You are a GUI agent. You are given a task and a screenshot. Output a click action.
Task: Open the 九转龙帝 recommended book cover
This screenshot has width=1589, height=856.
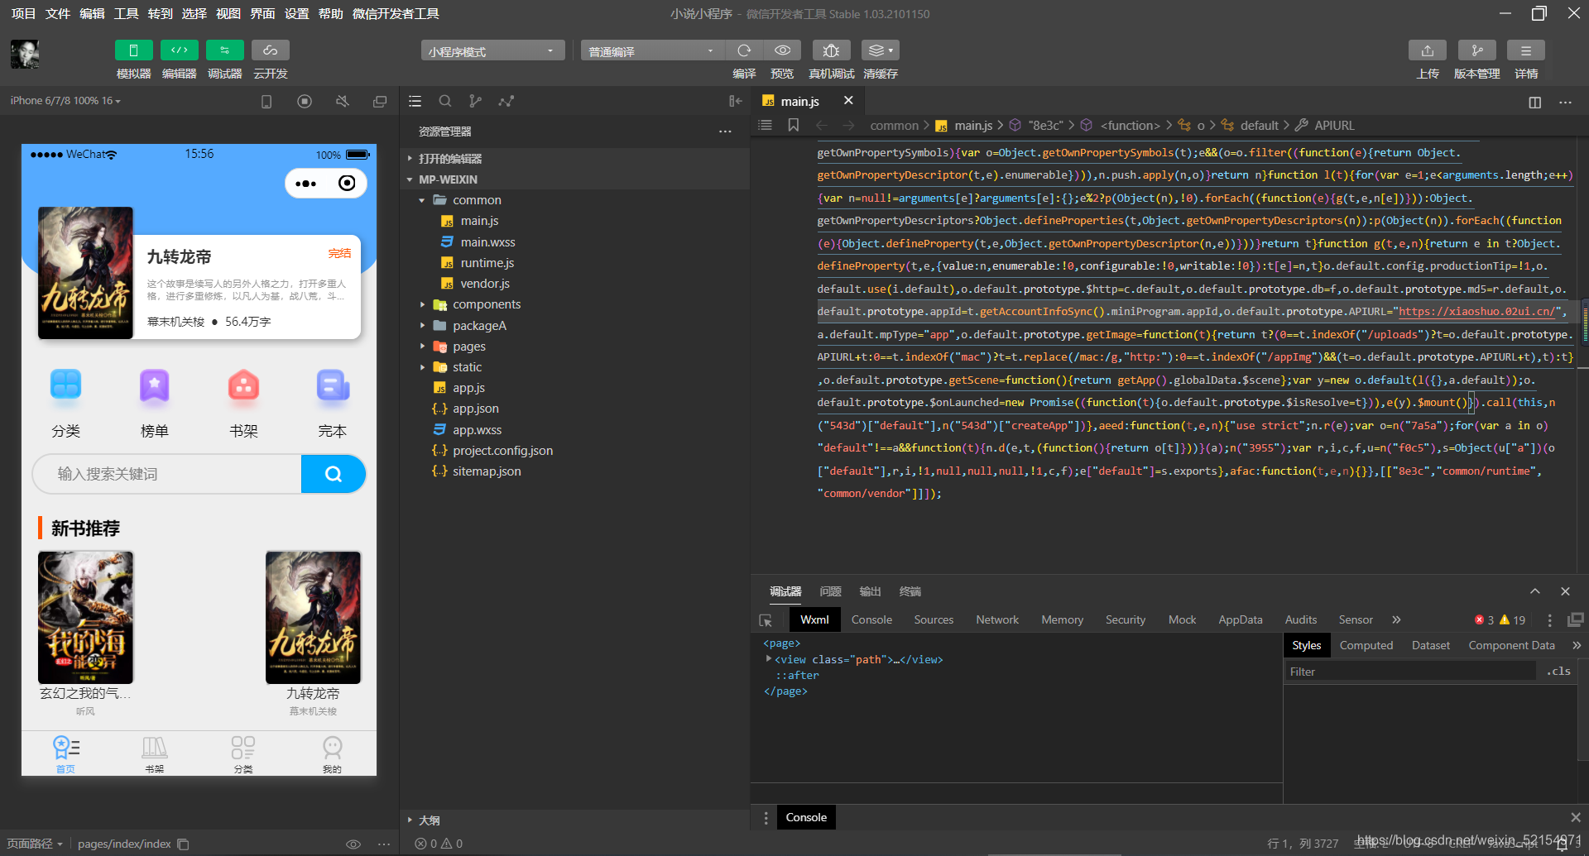pos(313,618)
